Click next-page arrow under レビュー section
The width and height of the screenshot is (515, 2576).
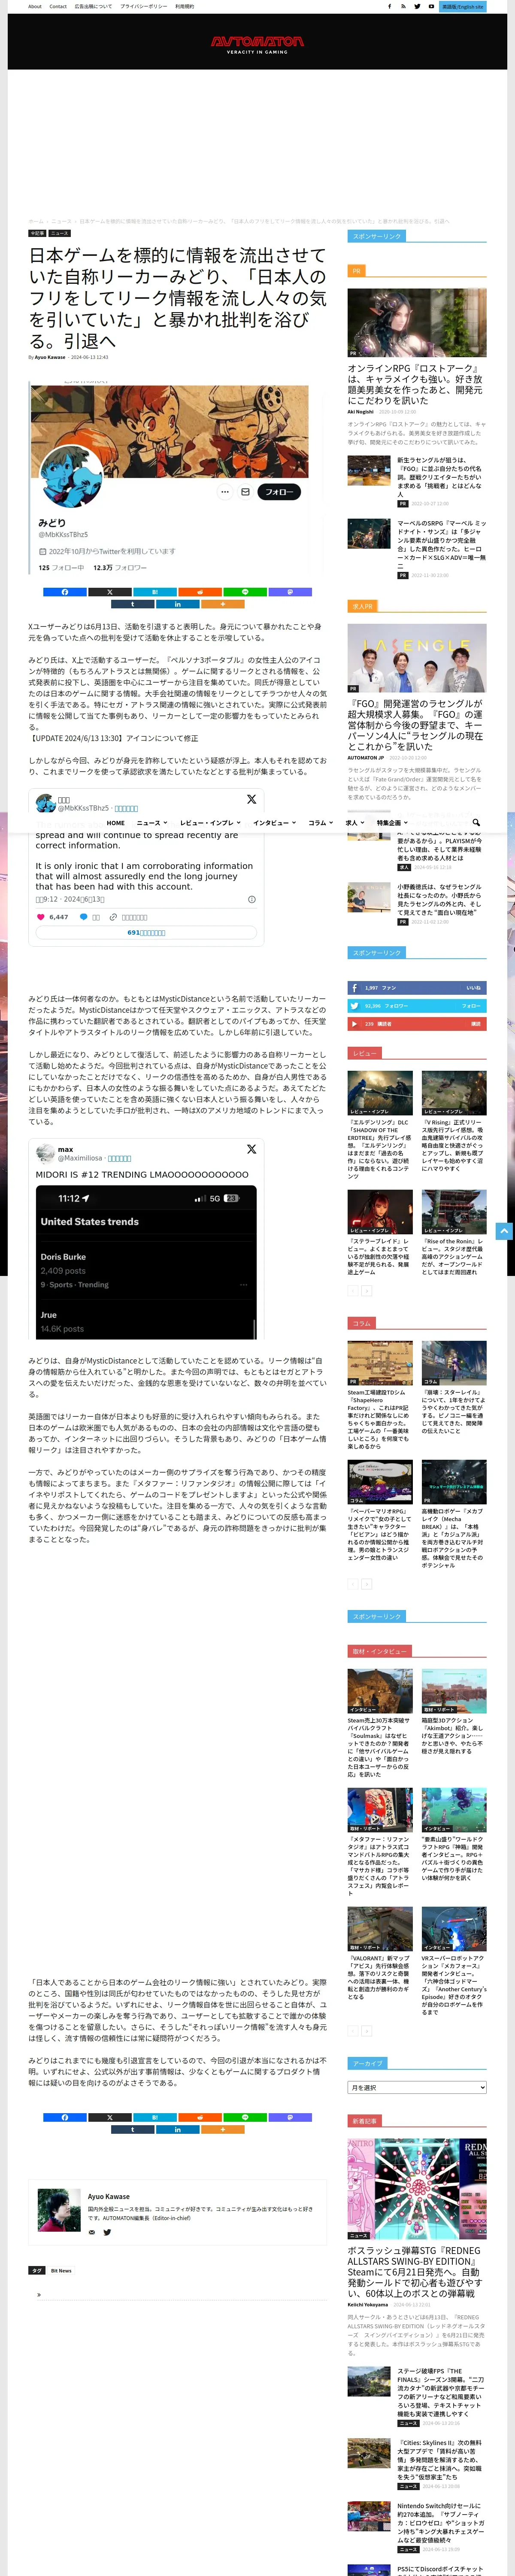point(366,1291)
